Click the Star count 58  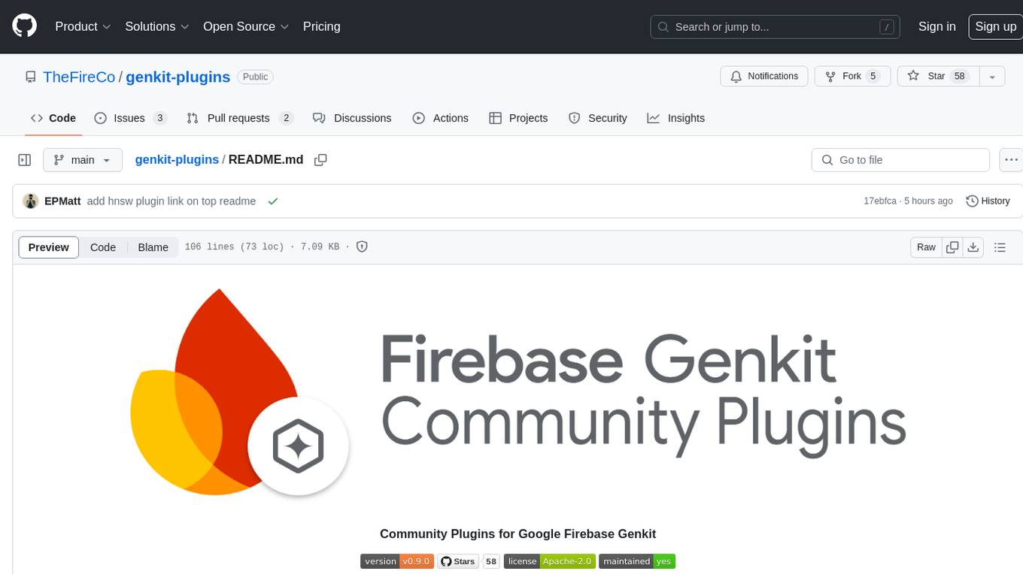(959, 76)
